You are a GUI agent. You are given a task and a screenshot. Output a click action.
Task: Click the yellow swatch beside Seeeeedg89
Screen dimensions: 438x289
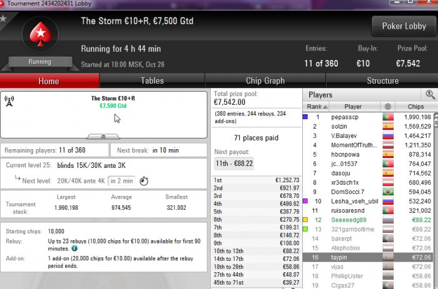(305, 220)
